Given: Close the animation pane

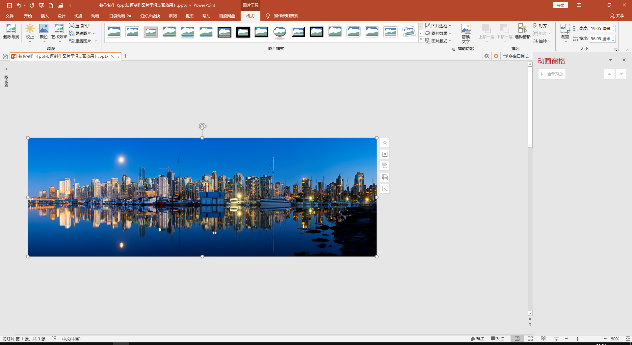Looking at the screenshot, I should click(624, 60).
